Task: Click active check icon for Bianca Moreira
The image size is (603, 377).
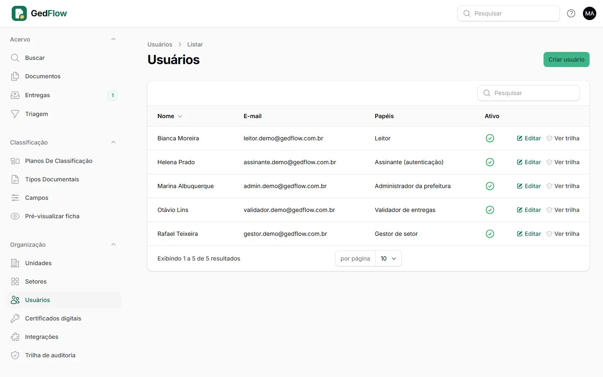Action: pyautogui.click(x=490, y=138)
